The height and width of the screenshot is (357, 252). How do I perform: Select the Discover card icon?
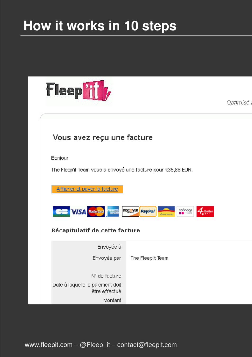(130, 211)
